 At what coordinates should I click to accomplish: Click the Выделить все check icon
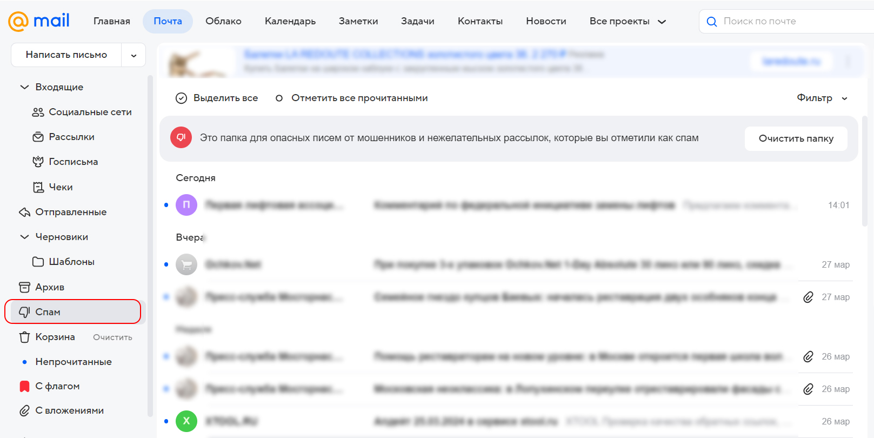181,98
